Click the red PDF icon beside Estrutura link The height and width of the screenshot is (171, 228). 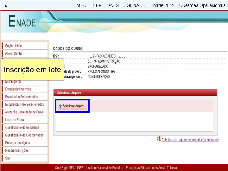point(159,139)
